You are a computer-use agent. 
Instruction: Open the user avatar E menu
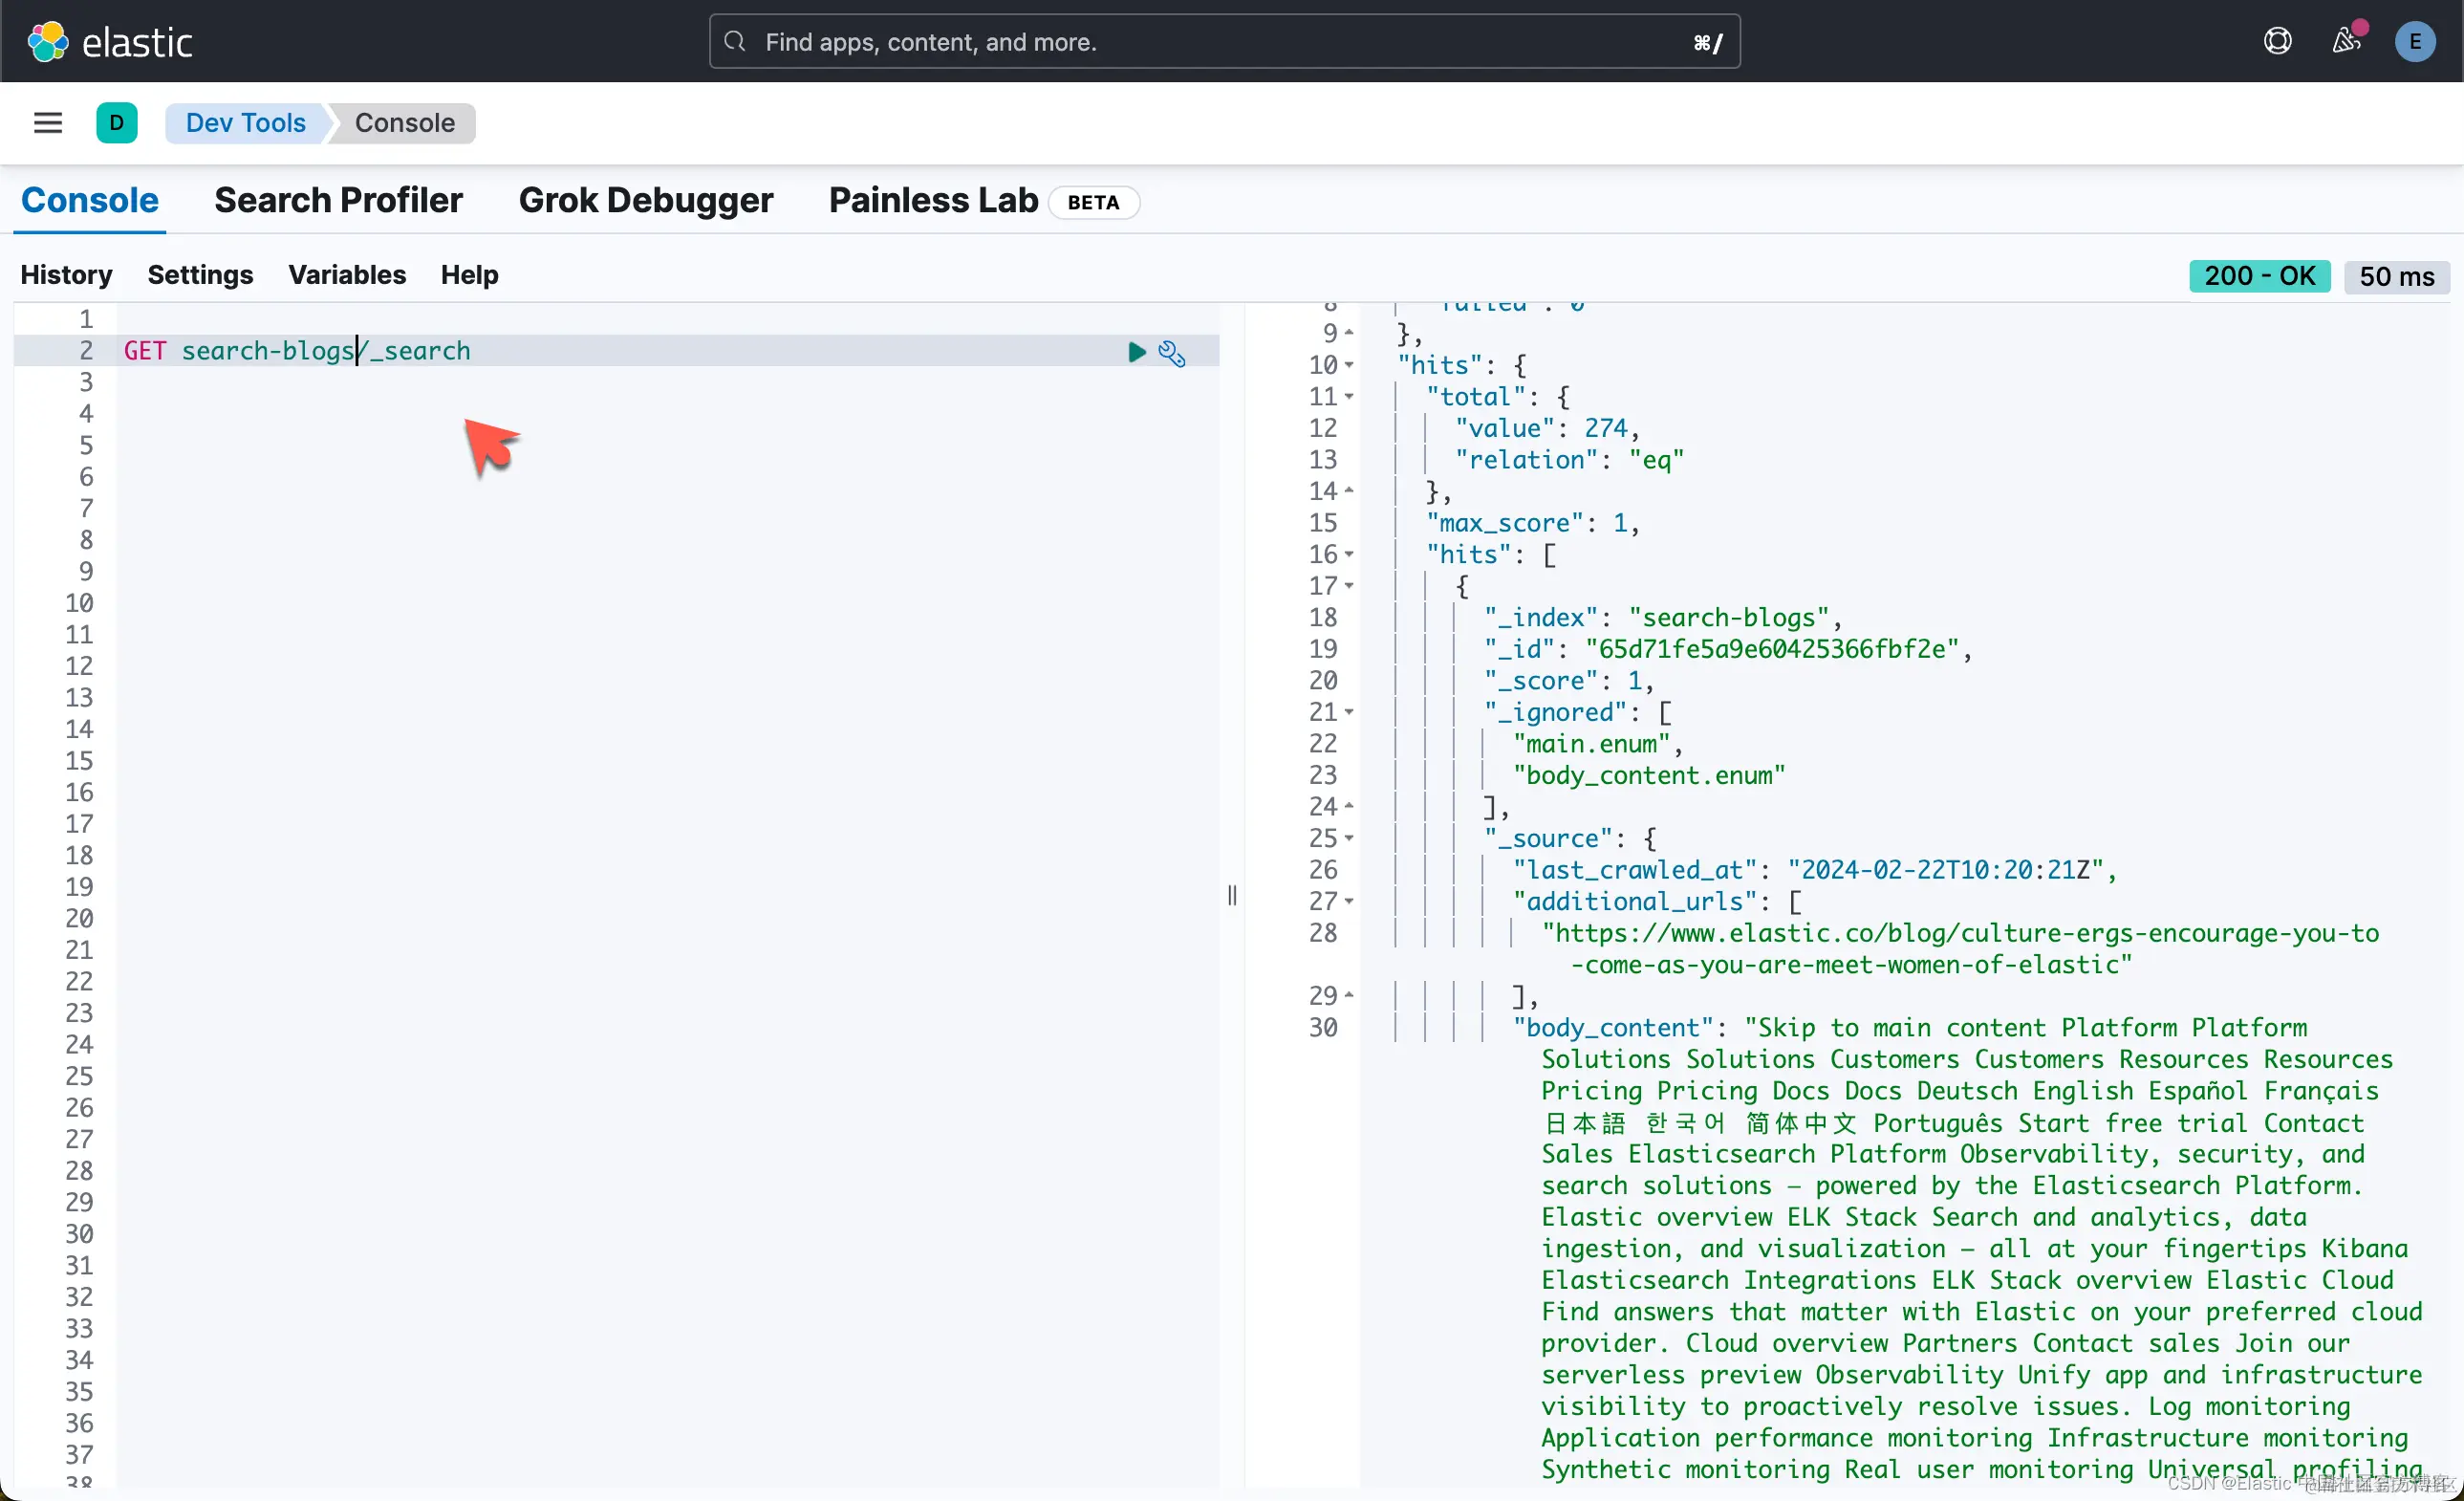coord(2414,42)
